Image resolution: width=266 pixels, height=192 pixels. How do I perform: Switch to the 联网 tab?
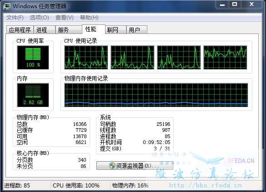tap(115, 30)
